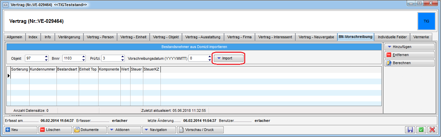441x137 pixels.
Task: Click the Kundennummer column header
Action: click(43, 69)
